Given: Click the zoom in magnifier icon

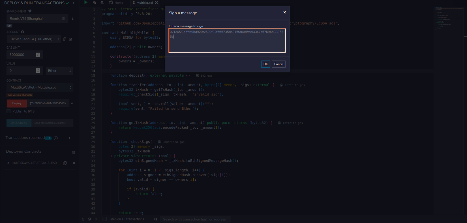Looking at the screenshot, I should coord(102,3).
